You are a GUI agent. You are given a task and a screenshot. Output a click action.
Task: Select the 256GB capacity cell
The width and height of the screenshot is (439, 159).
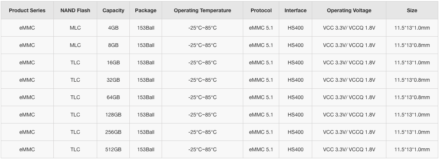(113, 132)
